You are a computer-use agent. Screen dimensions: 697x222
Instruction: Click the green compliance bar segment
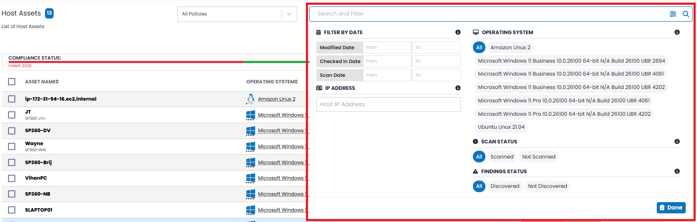pos(276,62)
